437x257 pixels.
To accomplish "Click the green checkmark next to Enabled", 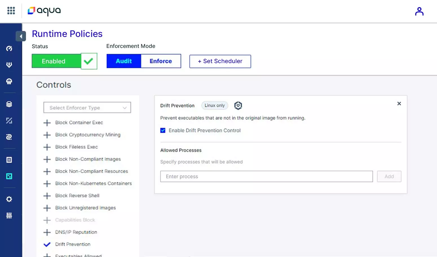I will click(89, 61).
